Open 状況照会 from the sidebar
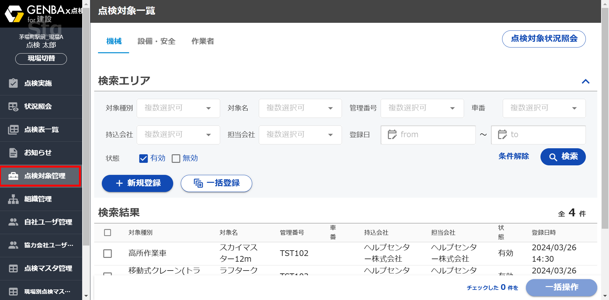609x300 pixels. 13,106
